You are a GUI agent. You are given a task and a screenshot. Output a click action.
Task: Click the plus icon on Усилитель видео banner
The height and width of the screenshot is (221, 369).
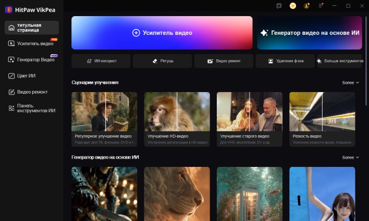[136, 32]
